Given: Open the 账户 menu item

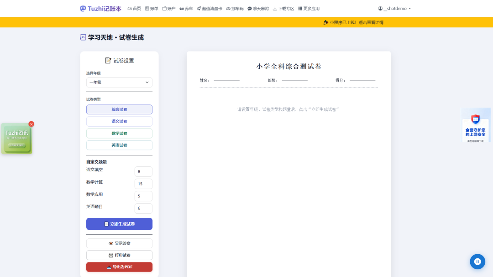Looking at the screenshot, I should 169,9.
